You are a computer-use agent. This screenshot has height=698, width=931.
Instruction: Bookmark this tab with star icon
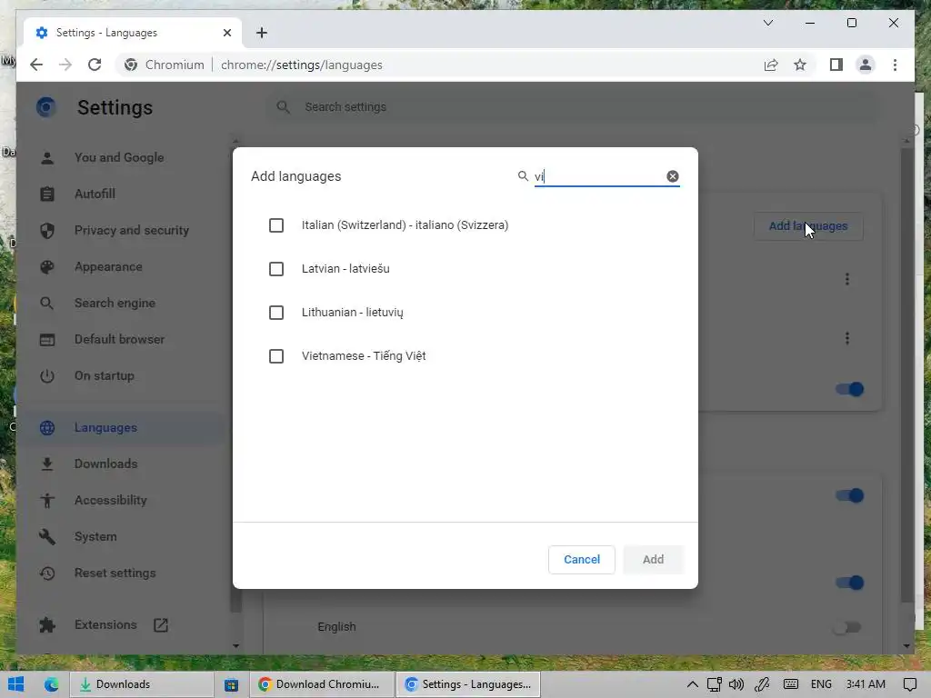[800, 65]
